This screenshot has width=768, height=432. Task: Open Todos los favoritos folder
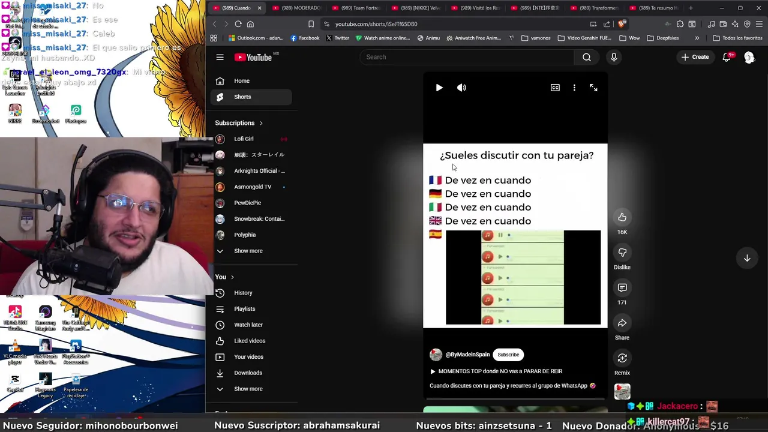[737, 38]
